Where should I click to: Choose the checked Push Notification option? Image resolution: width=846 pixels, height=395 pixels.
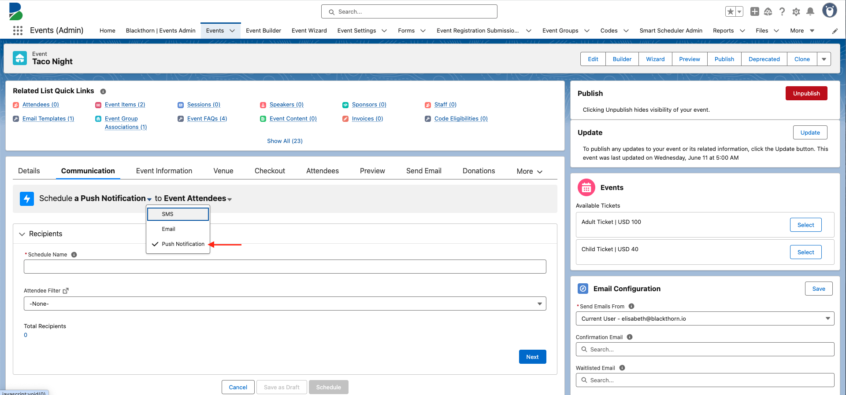pos(178,244)
